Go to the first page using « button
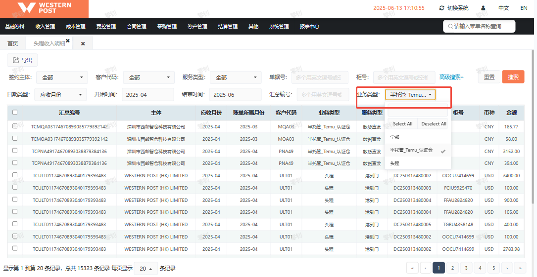 coord(412,268)
